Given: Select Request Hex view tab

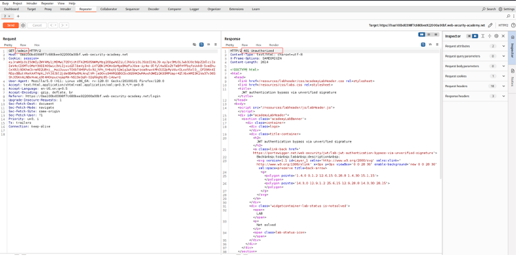Looking at the screenshot, I should 36,45.
